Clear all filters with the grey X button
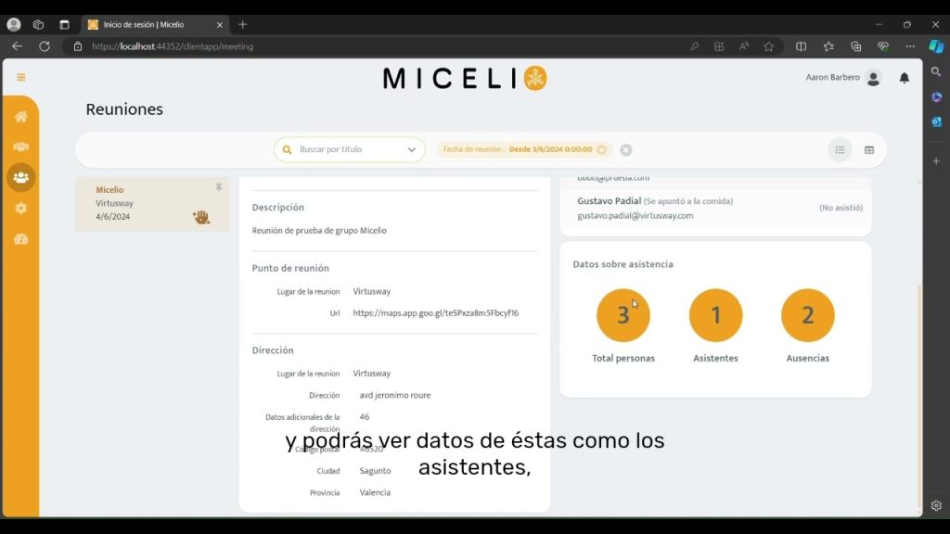This screenshot has height=534, width=950. [x=626, y=150]
